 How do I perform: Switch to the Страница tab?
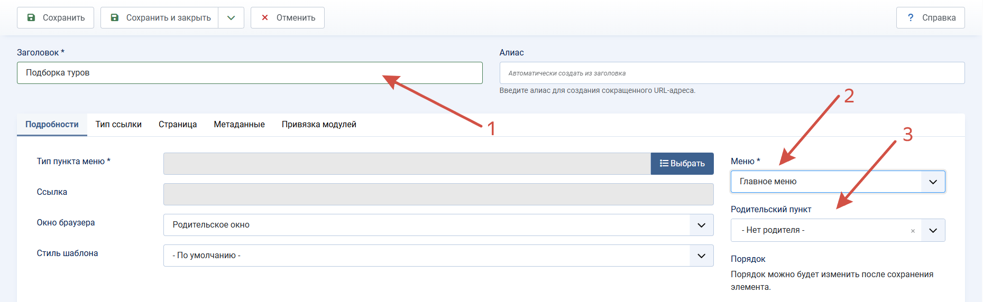[x=178, y=125]
